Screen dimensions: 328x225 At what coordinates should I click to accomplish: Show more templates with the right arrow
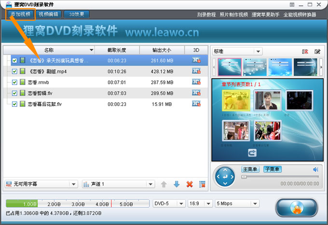(x=321, y=67)
